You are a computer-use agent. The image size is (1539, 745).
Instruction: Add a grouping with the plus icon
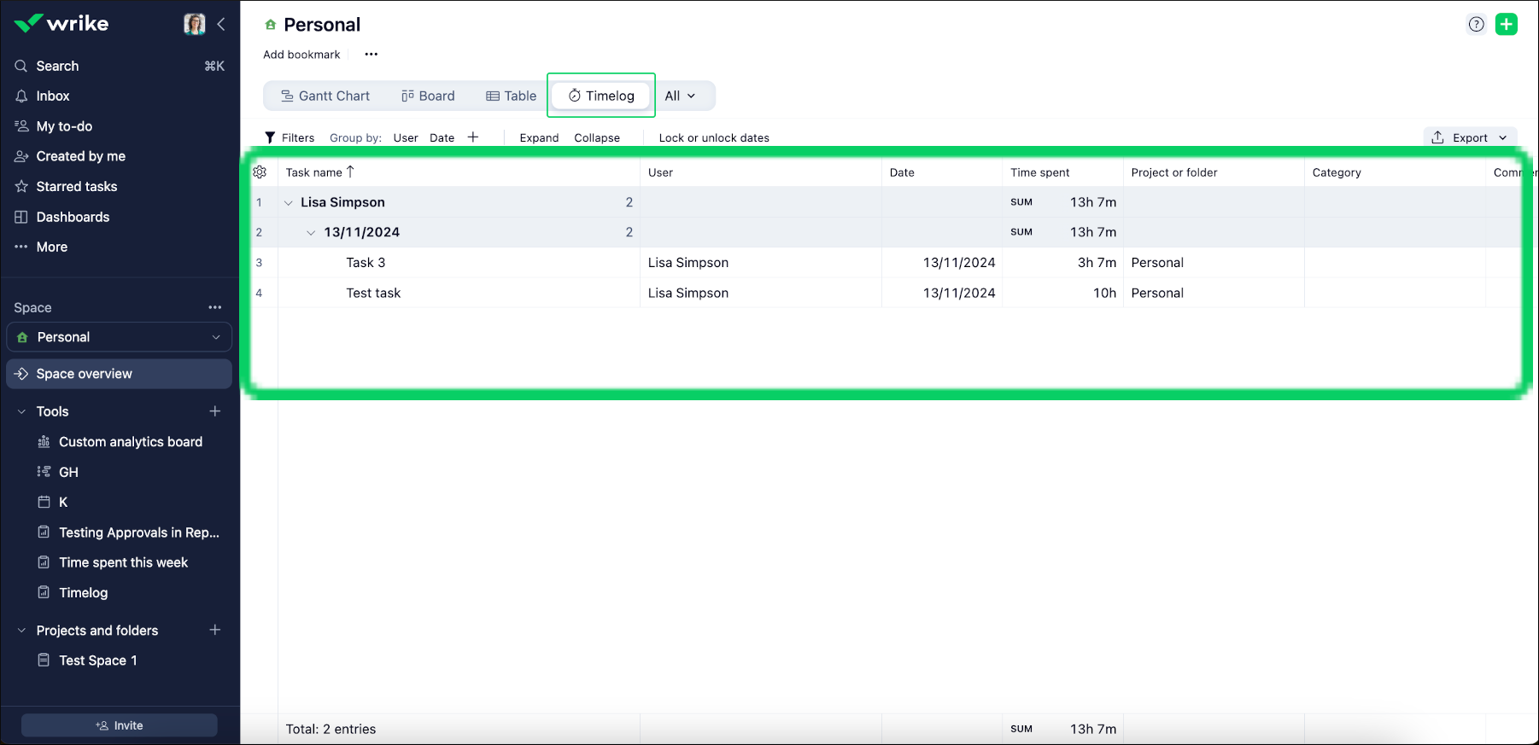[x=473, y=137]
